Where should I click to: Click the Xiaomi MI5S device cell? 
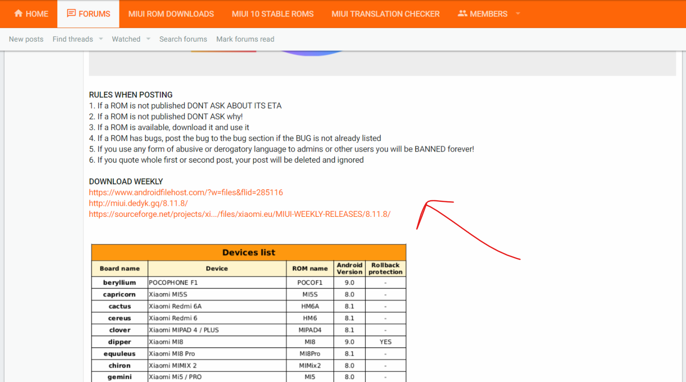pyautogui.click(x=217, y=295)
